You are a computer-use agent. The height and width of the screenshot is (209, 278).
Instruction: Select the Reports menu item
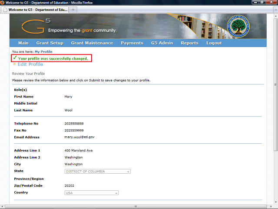point(189,43)
